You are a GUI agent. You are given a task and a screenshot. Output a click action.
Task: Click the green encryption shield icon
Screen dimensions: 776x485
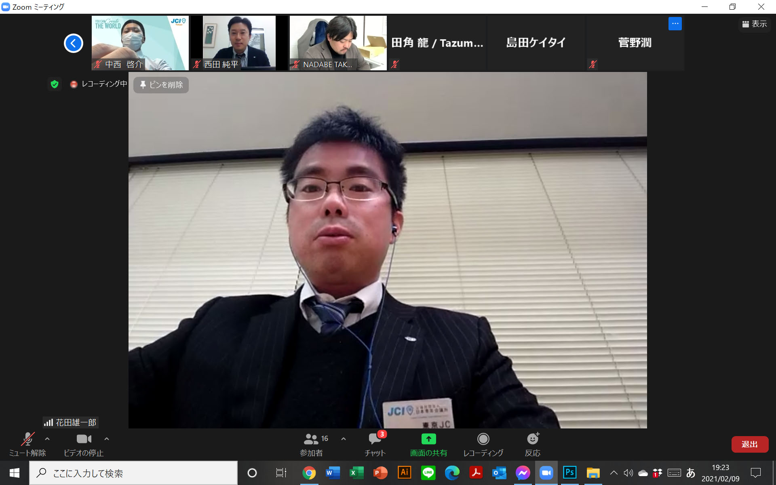click(x=55, y=84)
